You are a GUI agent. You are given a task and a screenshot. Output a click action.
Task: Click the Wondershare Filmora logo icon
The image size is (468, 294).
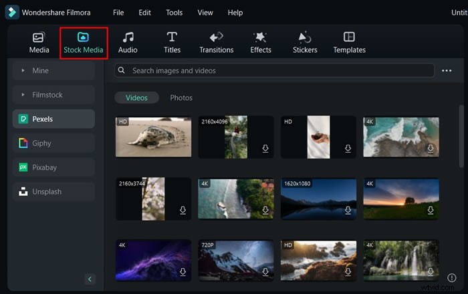pyautogui.click(x=12, y=12)
